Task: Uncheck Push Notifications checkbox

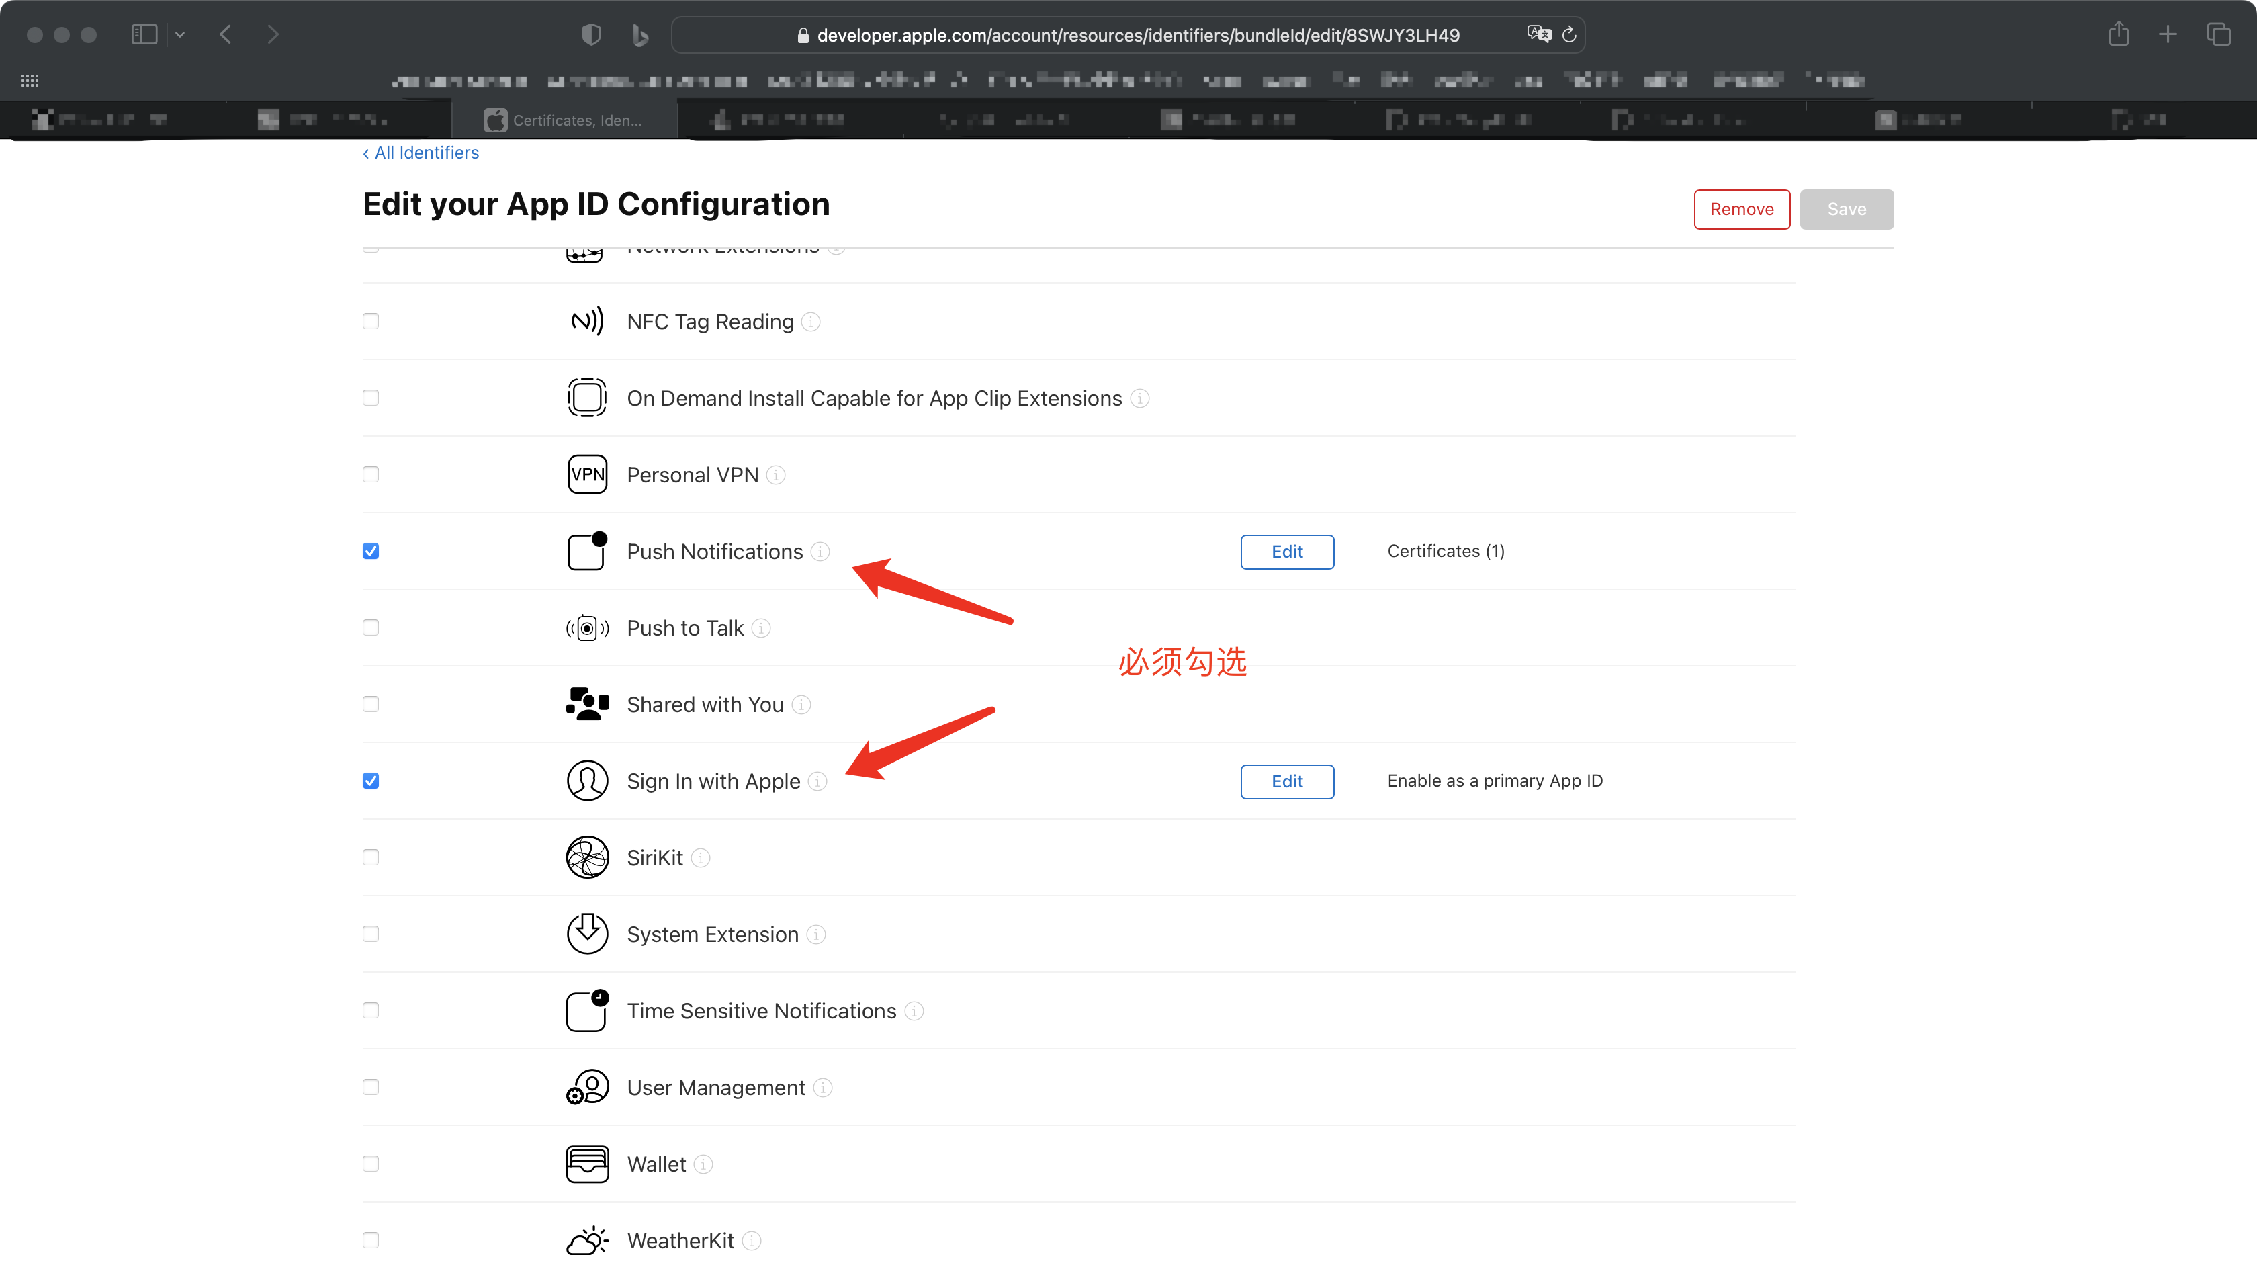Action: pyautogui.click(x=371, y=552)
